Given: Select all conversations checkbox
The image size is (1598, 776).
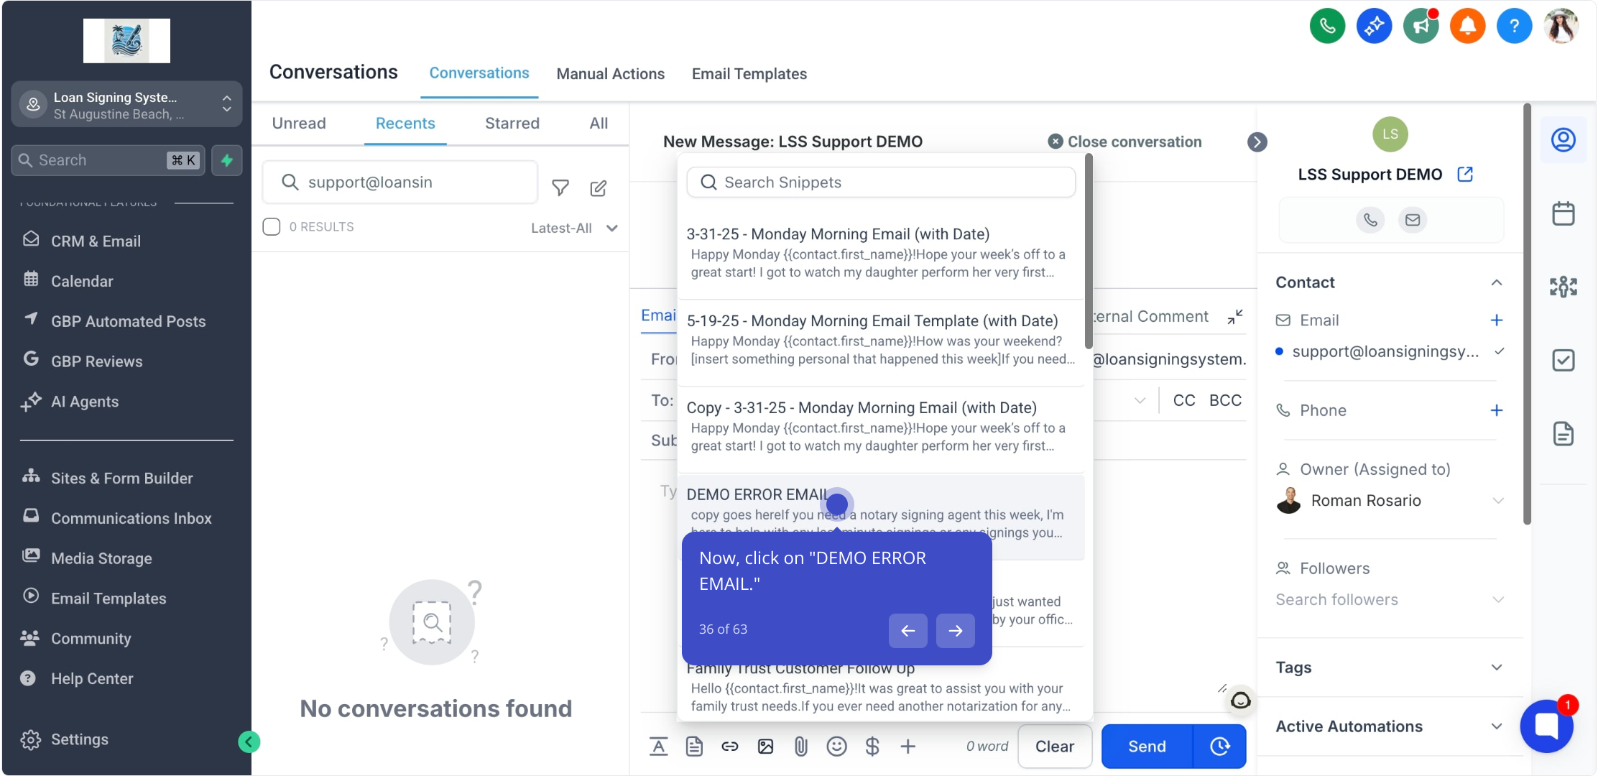Looking at the screenshot, I should pyautogui.click(x=272, y=227).
